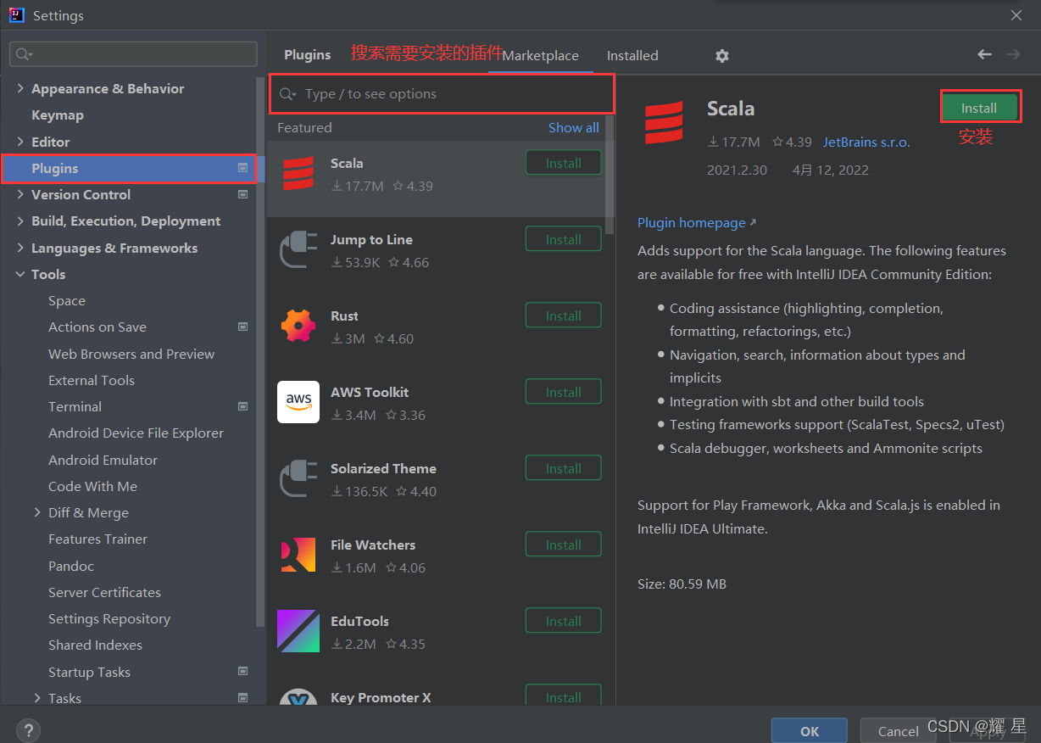Click the File Watchers logo
This screenshot has width=1041, height=743.
298,555
